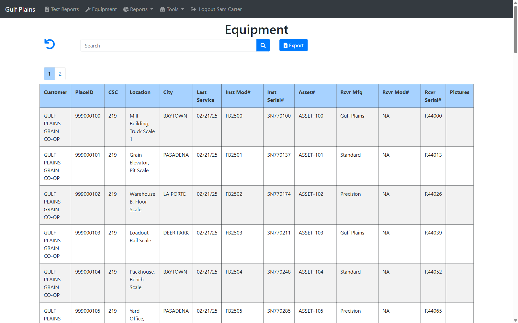Click the Equipment wrench icon

coord(88,9)
